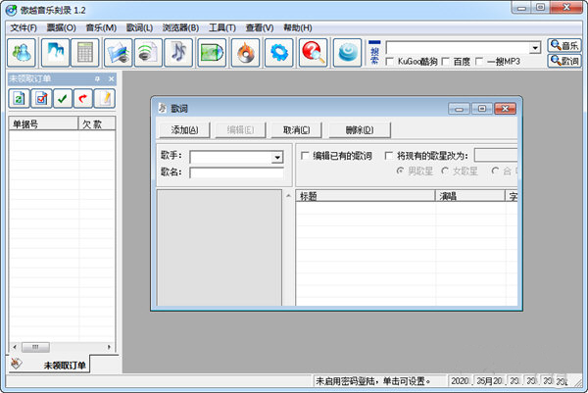This screenshot has height=393, width=588.
Task: Open the 工具(T) menu
Action: pyautogui.click(x=222, y=27)
